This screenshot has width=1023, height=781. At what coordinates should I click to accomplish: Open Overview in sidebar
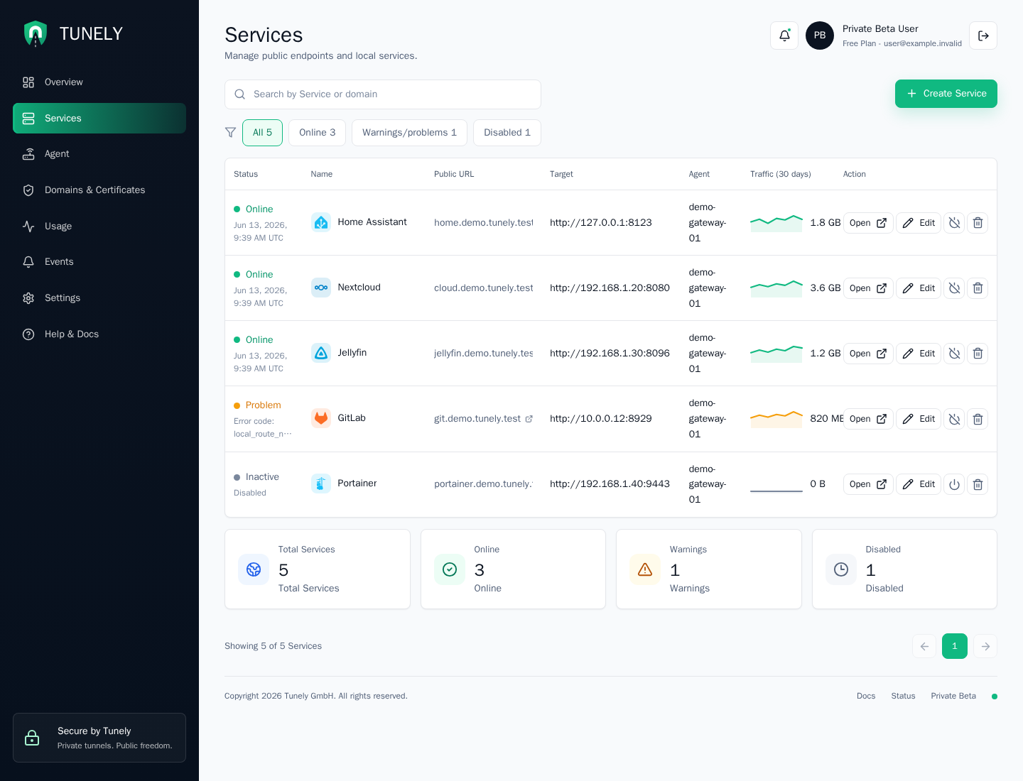click(x=99, y=82)
